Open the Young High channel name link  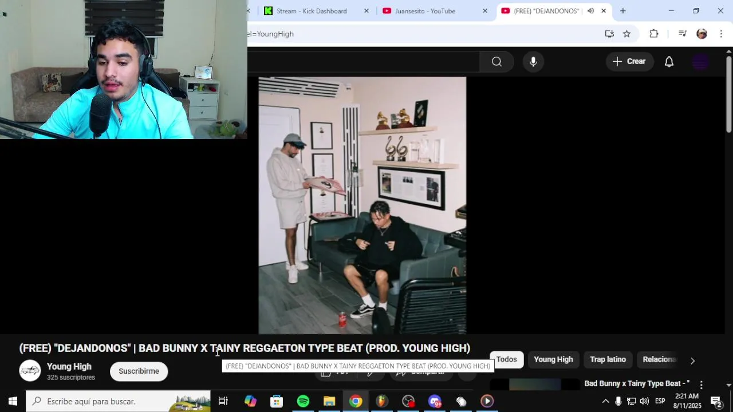click(69, 367)
